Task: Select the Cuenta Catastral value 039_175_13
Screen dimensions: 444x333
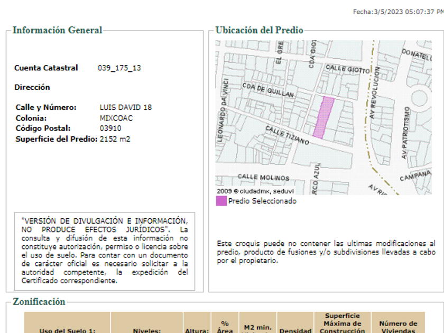Action: point(119,68)
